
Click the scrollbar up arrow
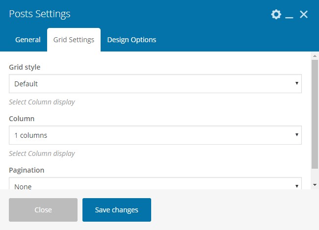tap(315, 56)
